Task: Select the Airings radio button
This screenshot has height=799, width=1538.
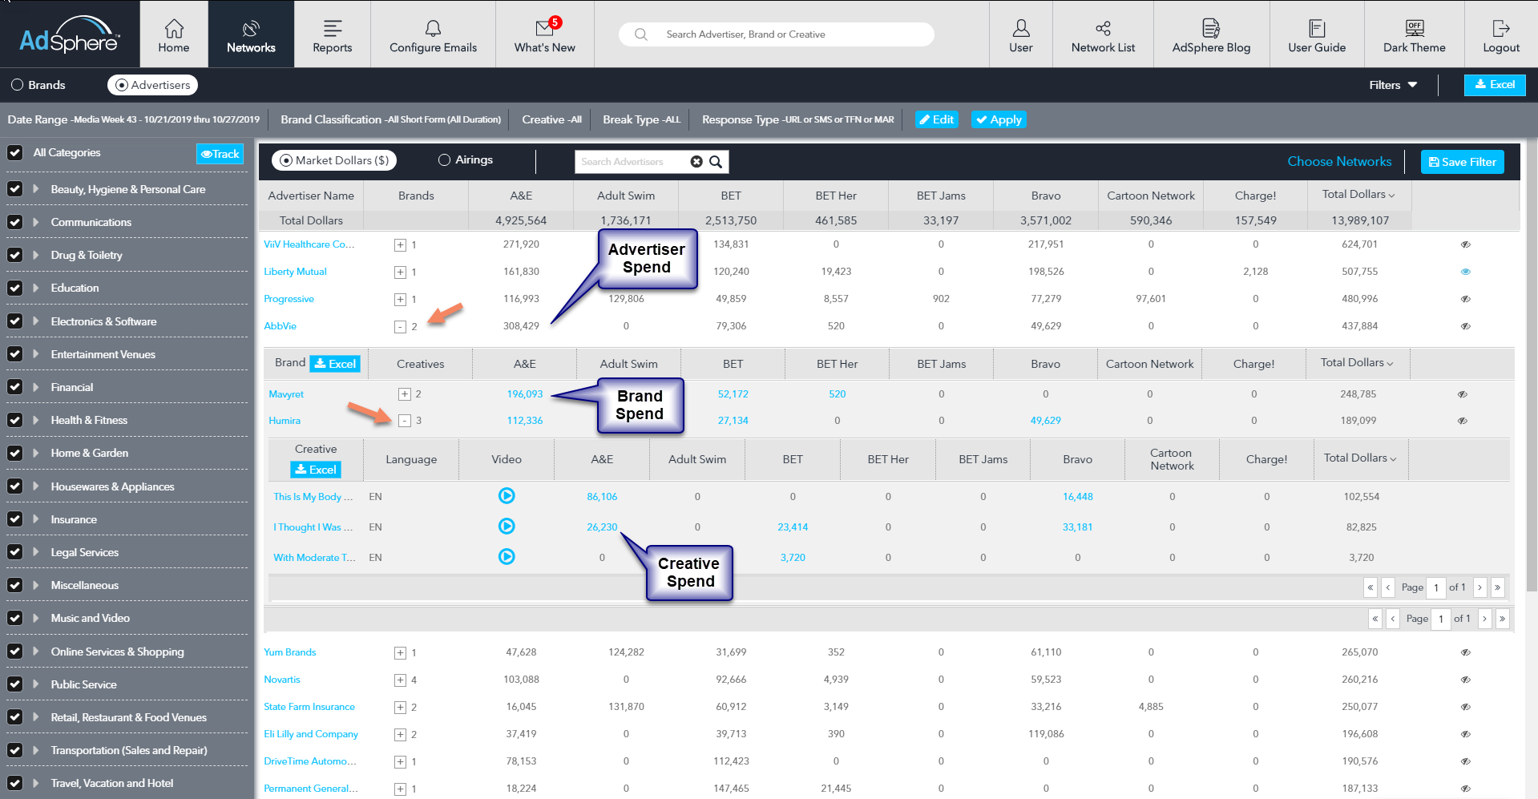Action: pos(444,160)
